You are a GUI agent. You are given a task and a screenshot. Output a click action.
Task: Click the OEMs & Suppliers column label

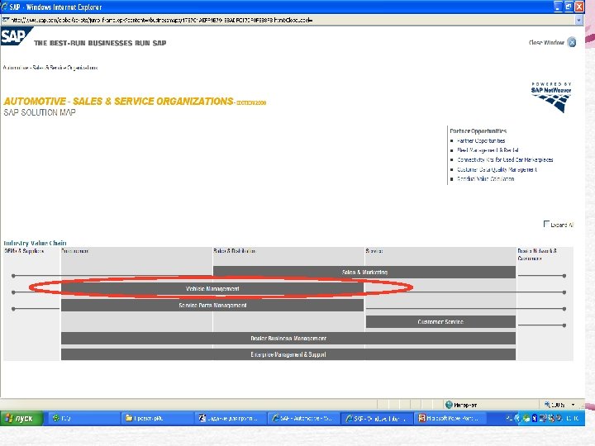(x=24, y=251)
